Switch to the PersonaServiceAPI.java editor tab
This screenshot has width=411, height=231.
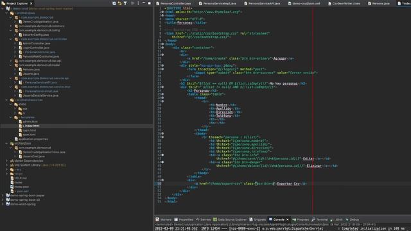[x=262, y=4]
